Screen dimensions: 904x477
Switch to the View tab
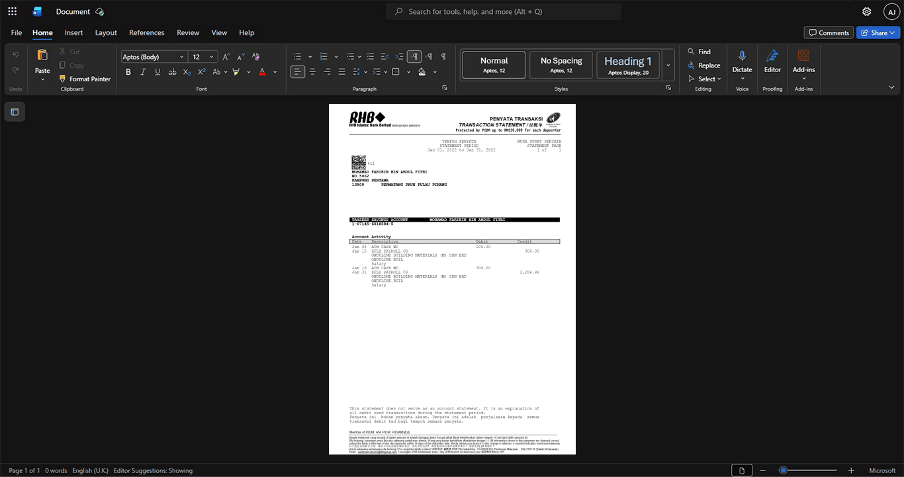[219, 32]
